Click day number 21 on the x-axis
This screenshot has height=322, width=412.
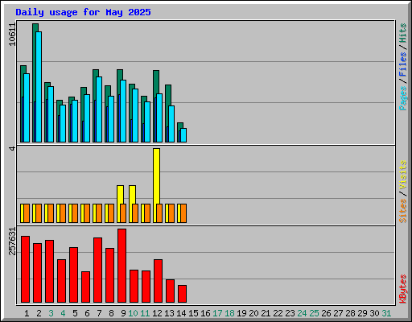click(266, 313)
